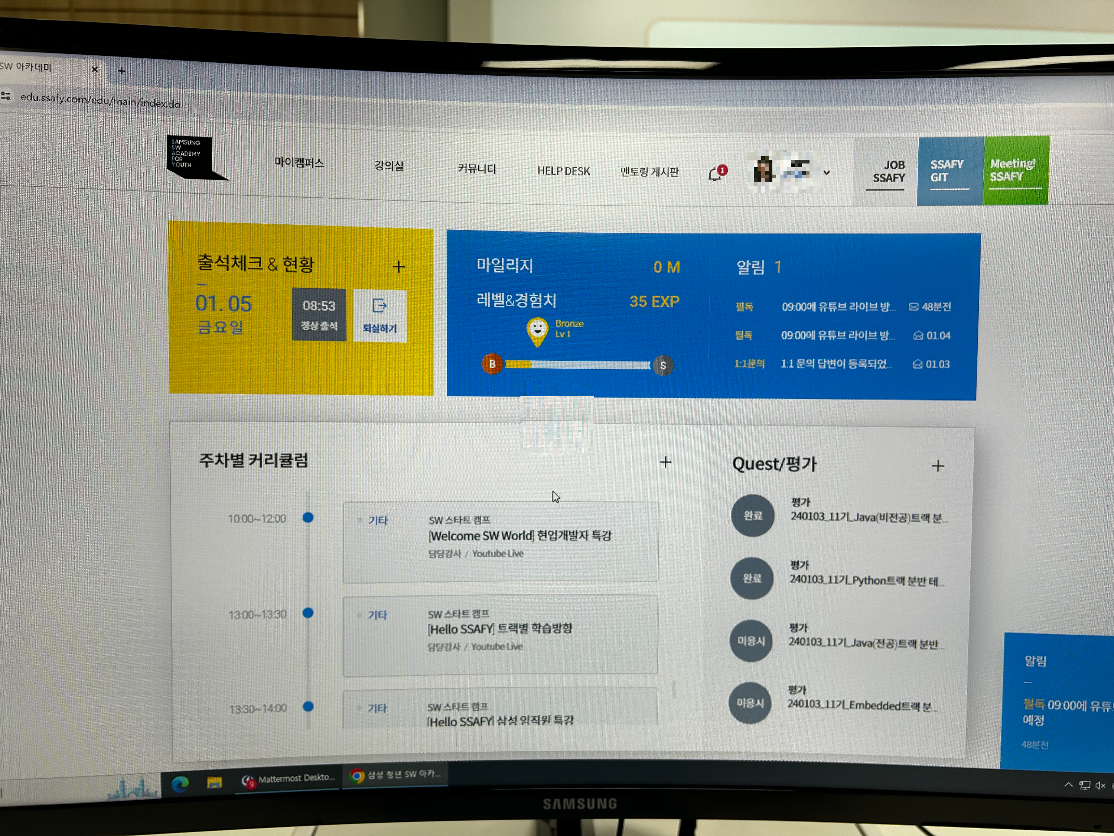Click the SSAFY GIT button
The height and width of the screenshot is (836, 1114).
[x=949, y=171]
